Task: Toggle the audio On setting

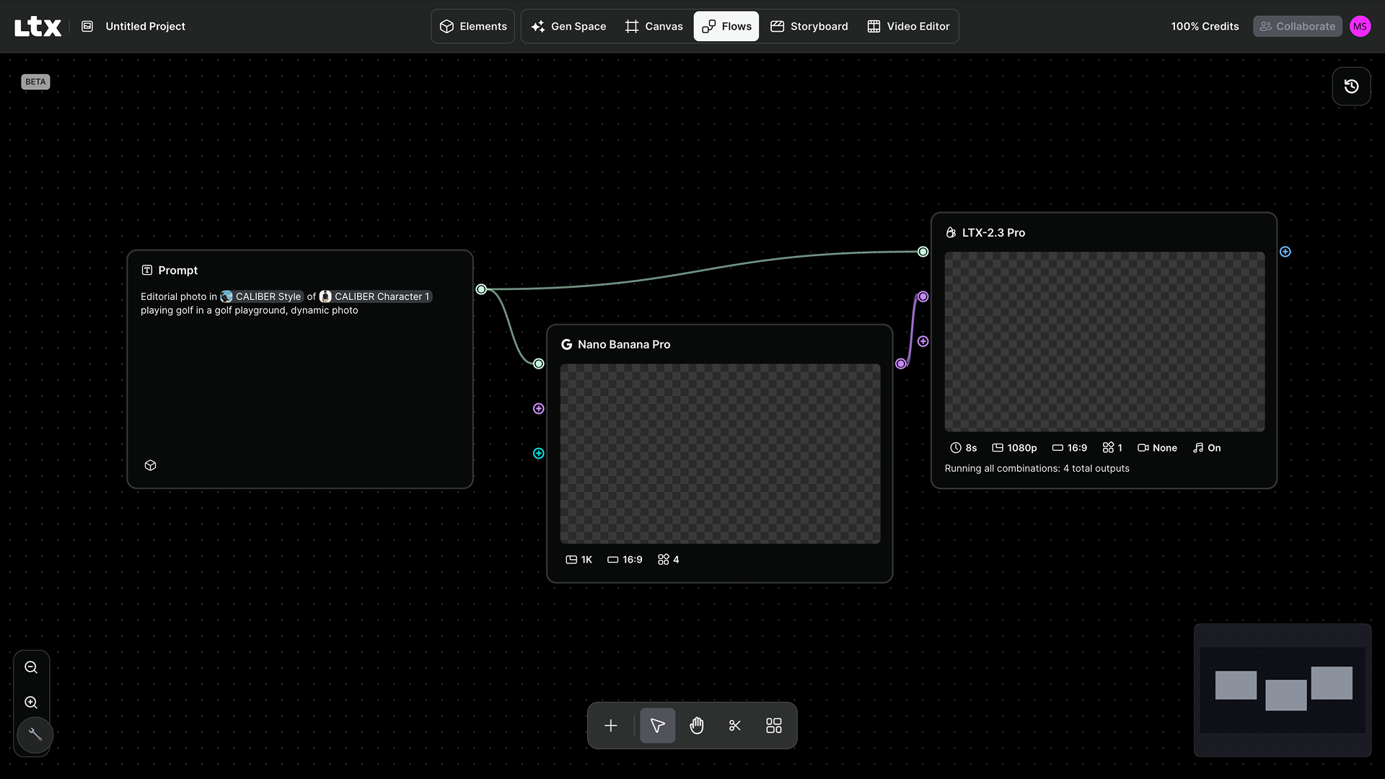Action: [x=1207, y=448]
